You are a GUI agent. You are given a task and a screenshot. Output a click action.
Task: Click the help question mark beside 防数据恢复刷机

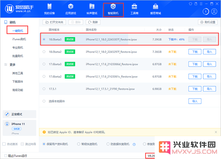coord(134,144)
